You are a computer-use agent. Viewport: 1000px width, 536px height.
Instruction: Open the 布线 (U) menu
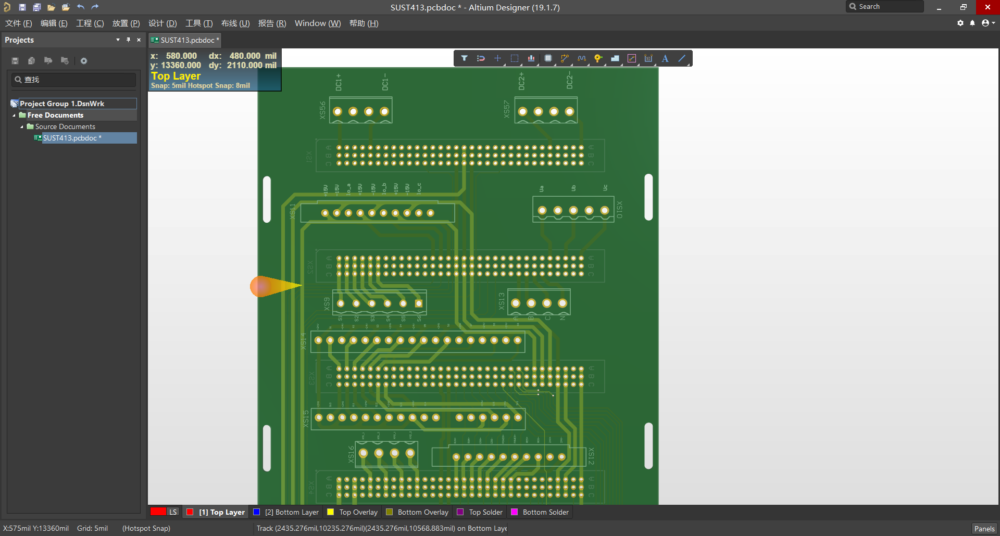pyautogui.click(x=235, y=23)
